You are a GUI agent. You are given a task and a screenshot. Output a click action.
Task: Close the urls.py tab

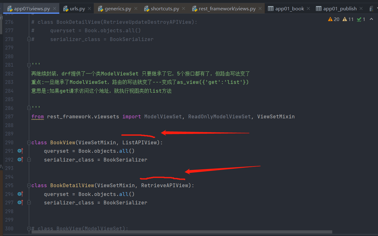(90, 9)
